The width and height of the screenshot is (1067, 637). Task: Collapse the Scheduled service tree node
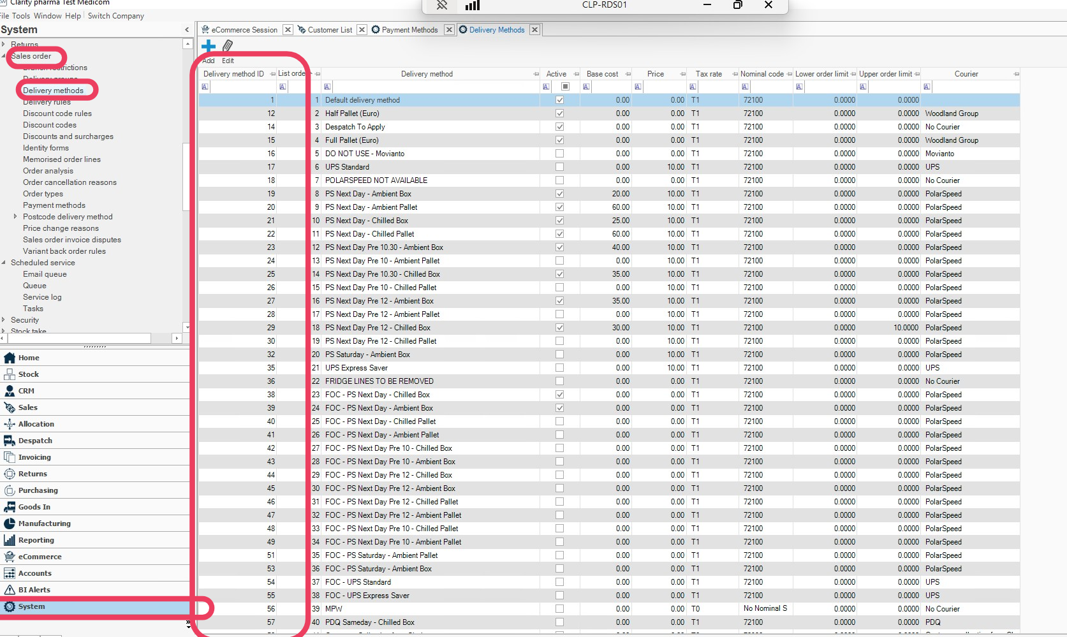[x=4, y=263]
